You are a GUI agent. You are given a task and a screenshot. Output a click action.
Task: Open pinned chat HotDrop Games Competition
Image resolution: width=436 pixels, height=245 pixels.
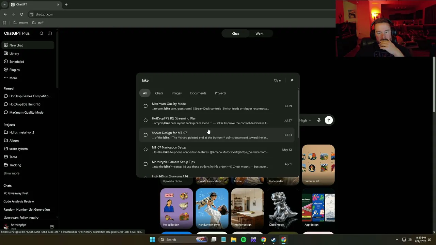(27, 96)
